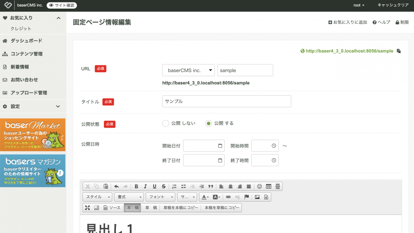Insert a numbered list
The width and height of the screenshot is (414, 233).
click(x=174, y=187)
